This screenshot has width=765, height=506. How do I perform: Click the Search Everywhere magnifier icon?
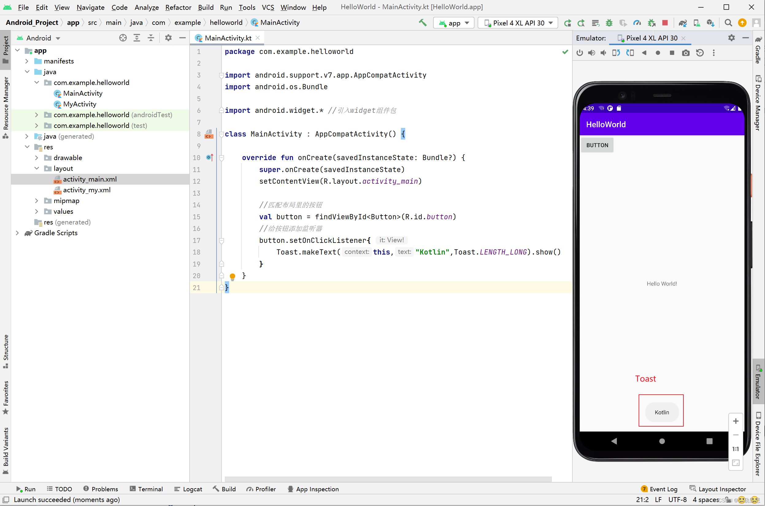(728, 23)
